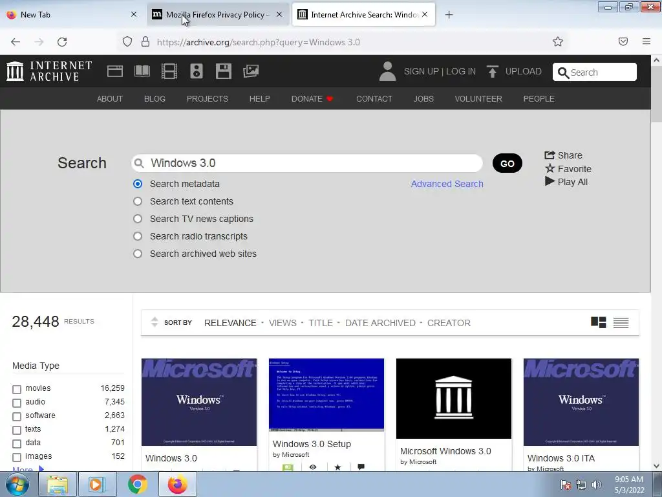Toggle sort direction arrows
Image resolution: width=662 pixels, height=497 pixels.
(x=155, y=322)
